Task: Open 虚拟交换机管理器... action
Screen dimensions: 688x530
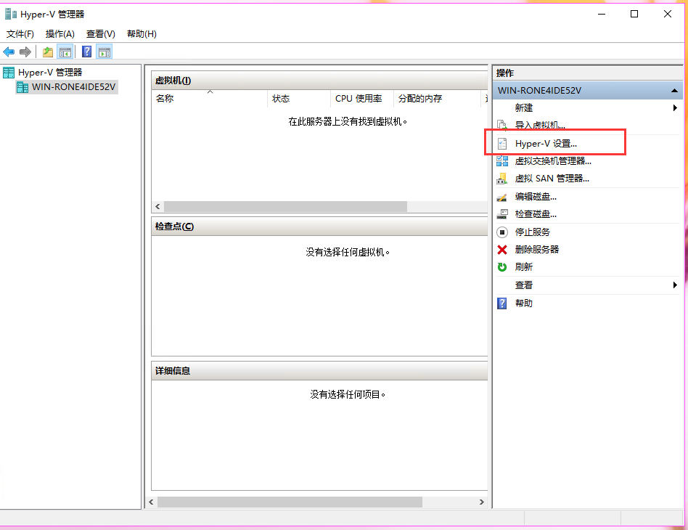Action: 553,161
